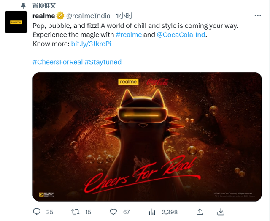The width and height of the screenshot is (270, 221).
Task: Click the tweet timestamp 1小时
Action: click(x=124, y=16)
